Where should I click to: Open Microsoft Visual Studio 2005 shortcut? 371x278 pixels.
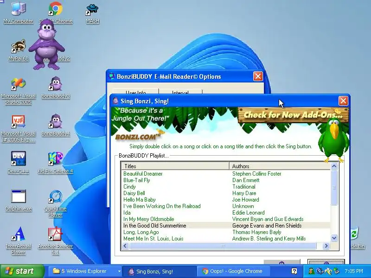pos(19,91)
